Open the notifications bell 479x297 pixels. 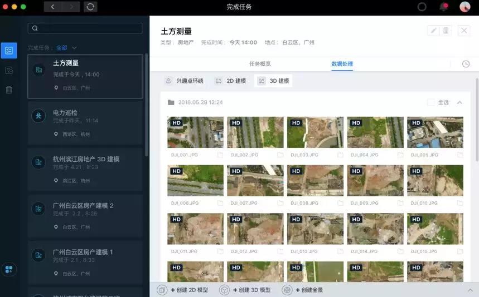[443, 7]
